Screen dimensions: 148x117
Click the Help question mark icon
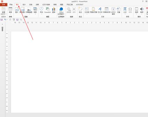click(143, 1)
